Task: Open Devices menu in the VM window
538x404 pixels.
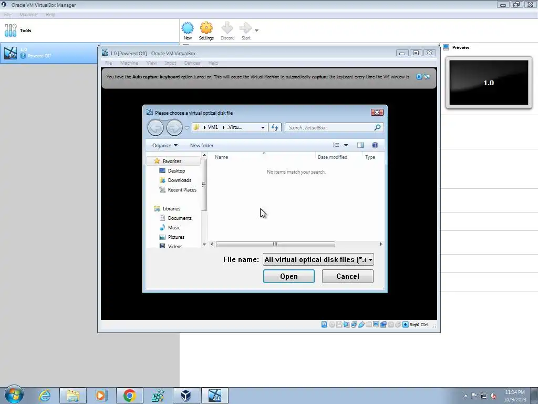Action: (x=192, y=63)
